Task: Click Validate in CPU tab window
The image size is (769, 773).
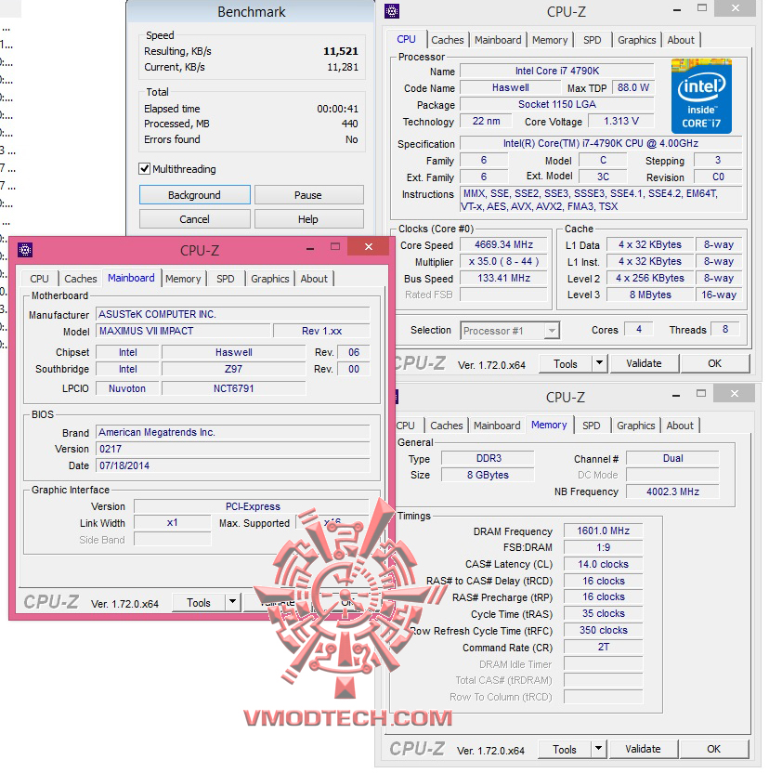Action: pos(644,363)
